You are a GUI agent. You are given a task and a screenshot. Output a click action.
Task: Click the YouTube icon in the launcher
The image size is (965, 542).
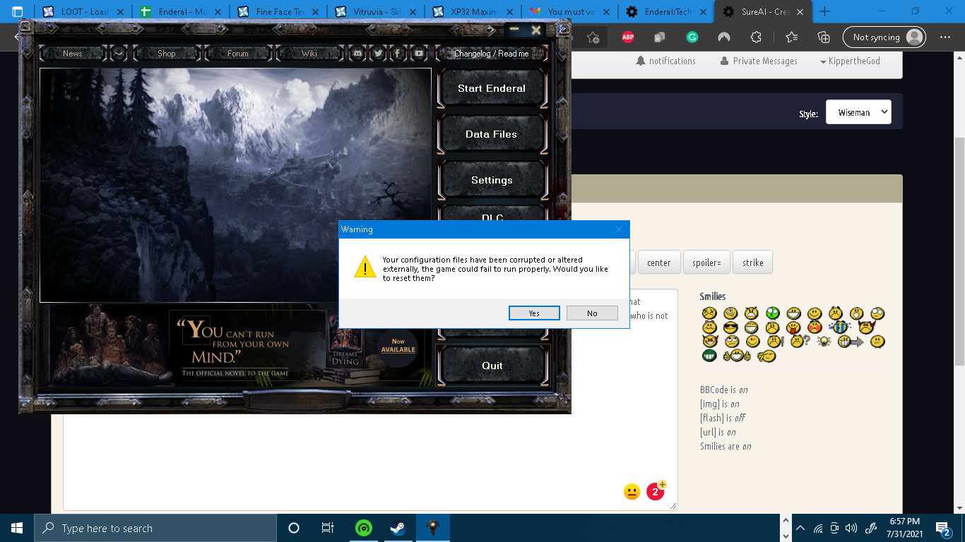(419, 54)
